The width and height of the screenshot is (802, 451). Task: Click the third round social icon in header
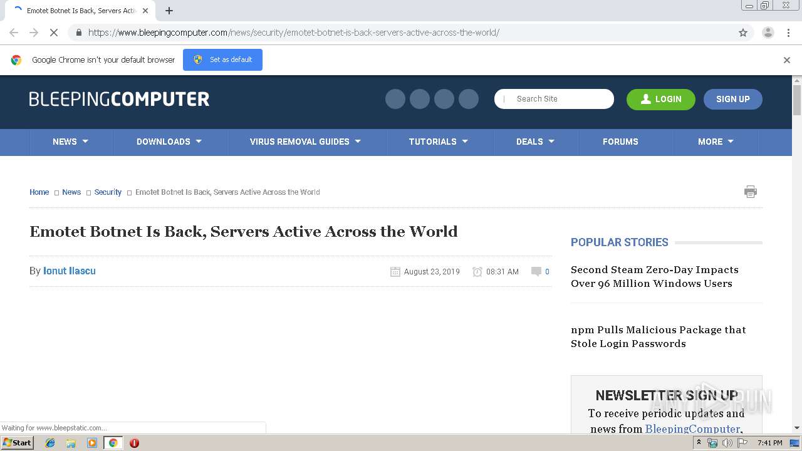click(x=444, y=99)
